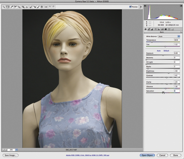Select the Zoom tool
Image resolution: width=184 pixels, height=159 pixels.
coord(4,7)
